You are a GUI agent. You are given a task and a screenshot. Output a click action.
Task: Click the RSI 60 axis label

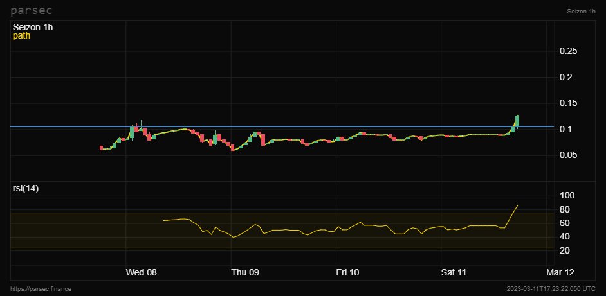coord(565,223)
